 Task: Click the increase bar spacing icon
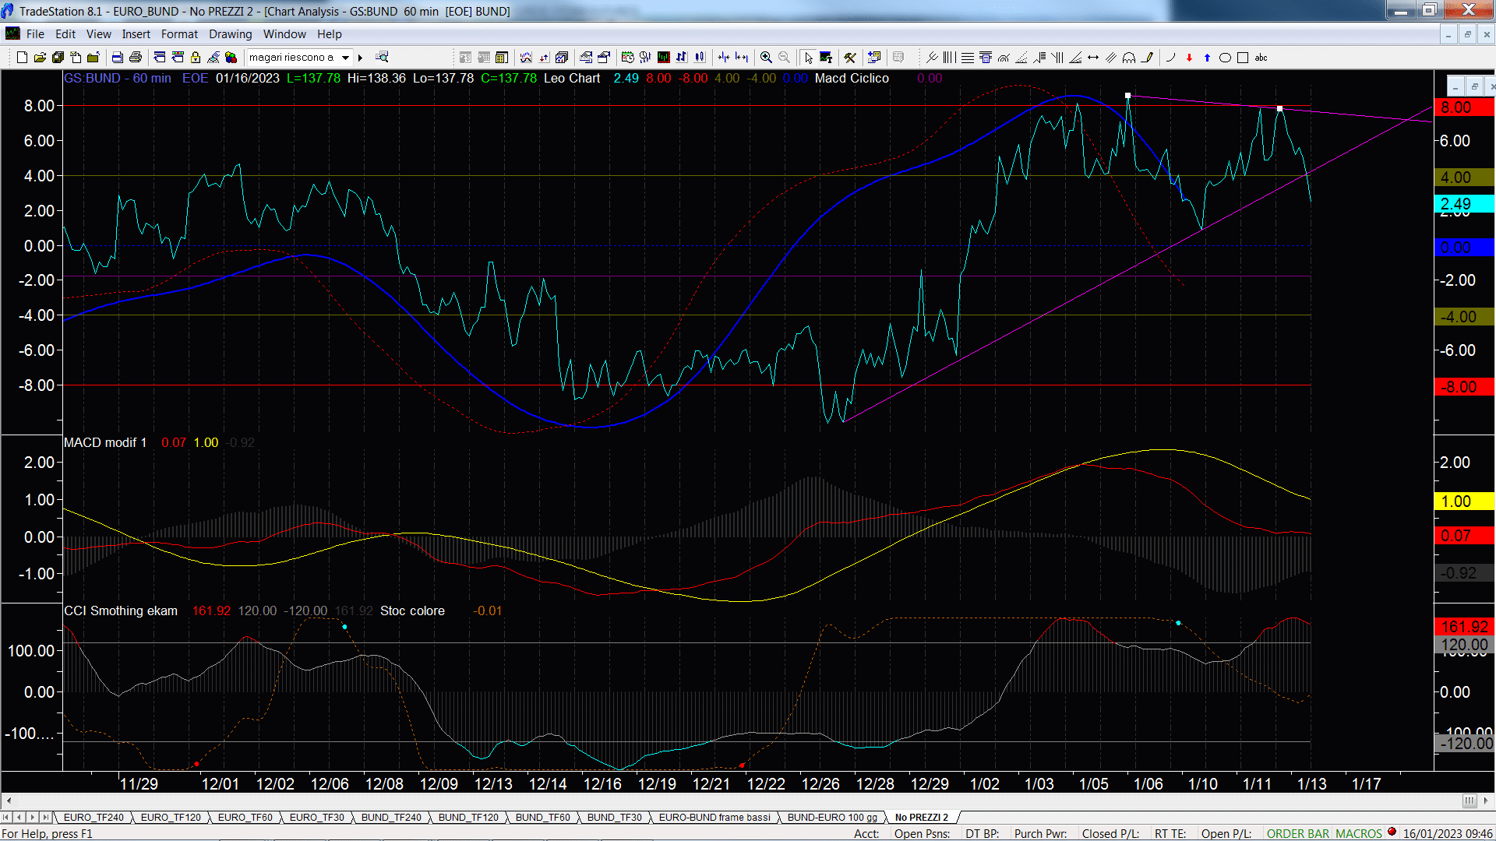coord(742,57)
